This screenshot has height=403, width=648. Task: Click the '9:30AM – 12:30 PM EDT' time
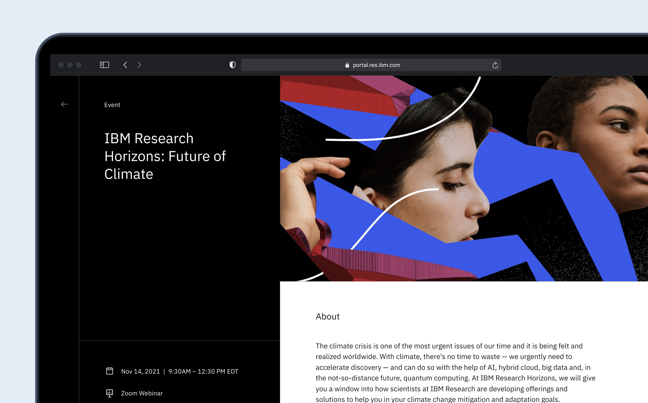(203, 371)
